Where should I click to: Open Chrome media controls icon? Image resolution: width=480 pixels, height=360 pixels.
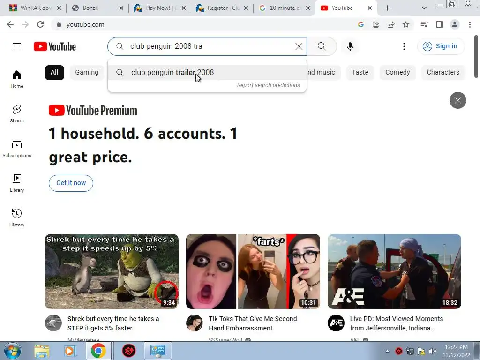424,24
